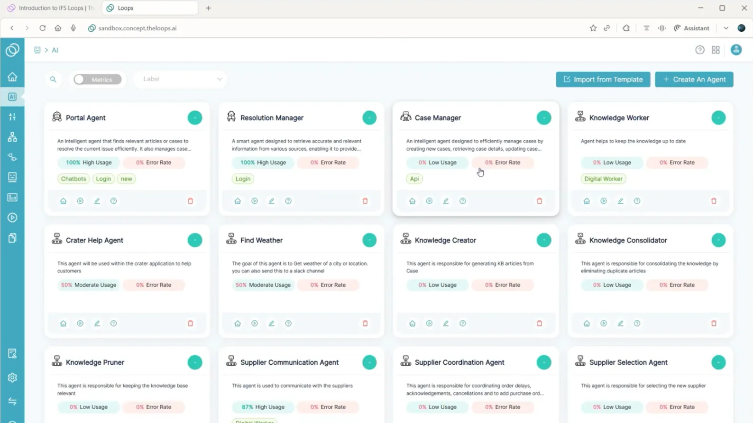Click the search magnifier icon
This screenshot has width=753, height=423.
[53, 79]
